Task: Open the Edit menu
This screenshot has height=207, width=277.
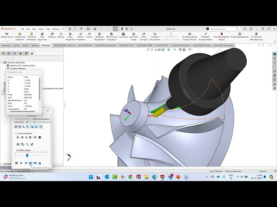Action: click(28, 29)
